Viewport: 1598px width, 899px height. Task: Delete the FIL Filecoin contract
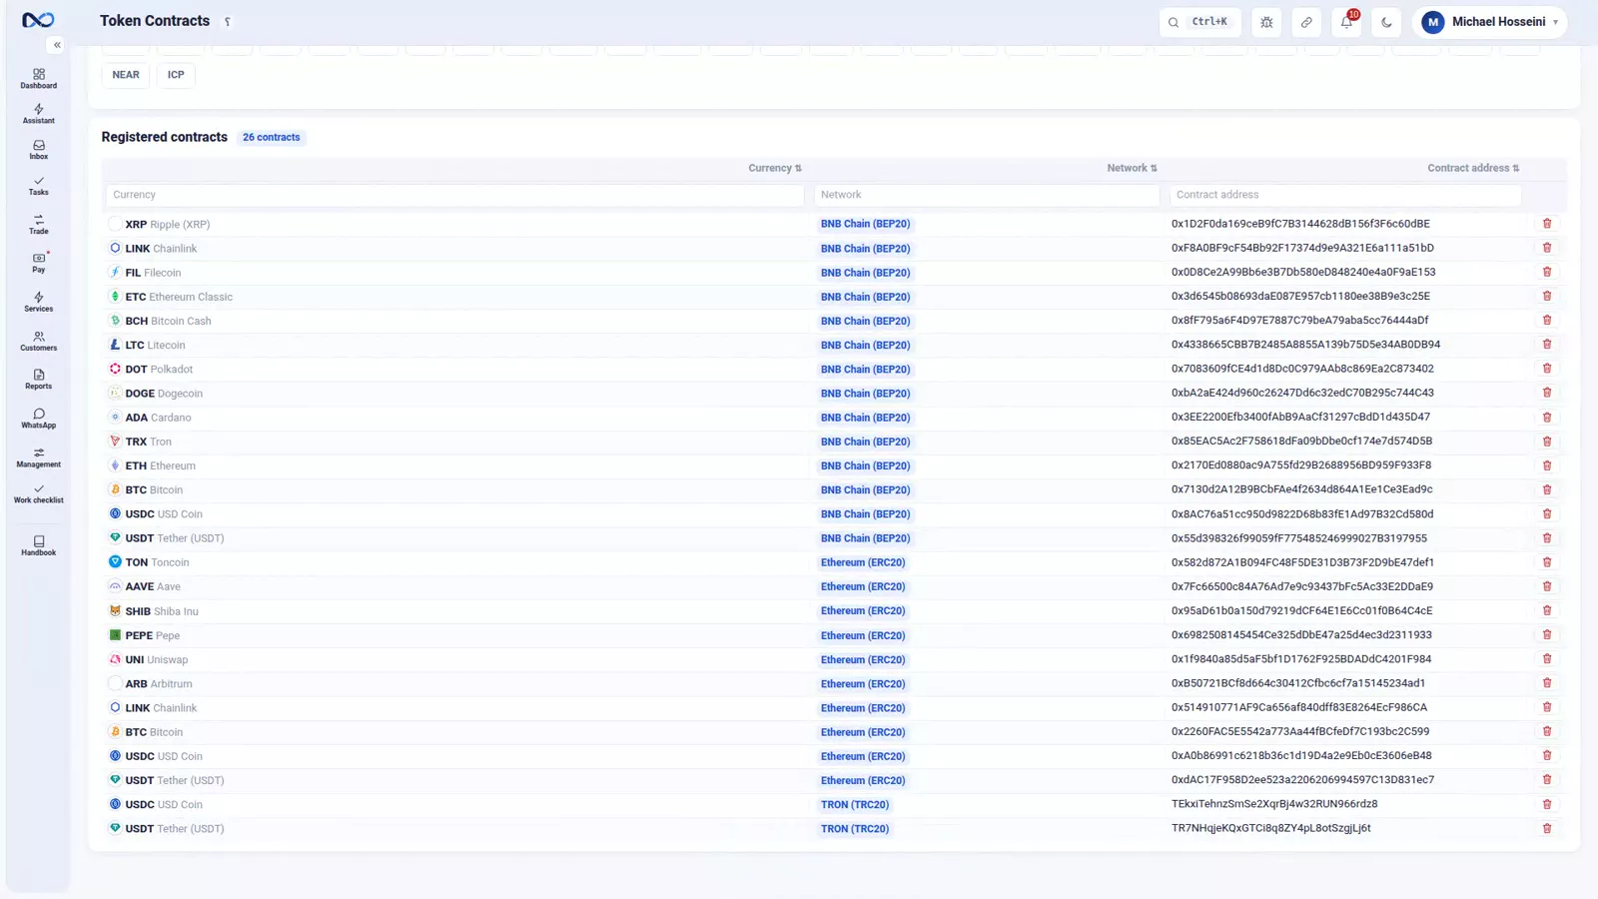point(1547,272)
